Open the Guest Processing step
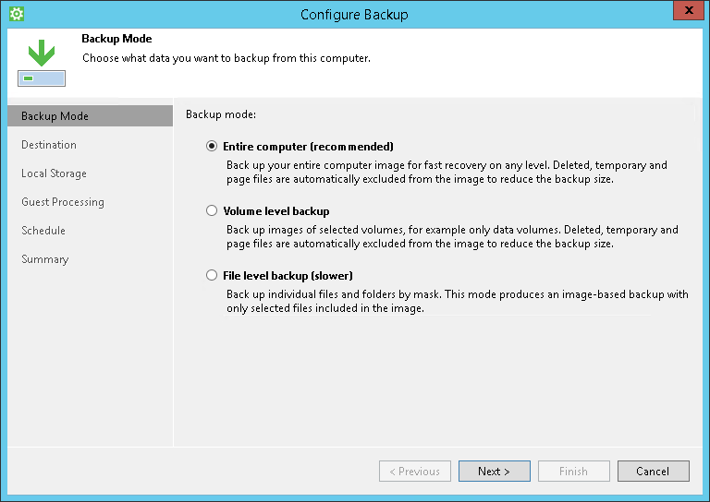This screenshot has width=710, height=502. [63, 202]
